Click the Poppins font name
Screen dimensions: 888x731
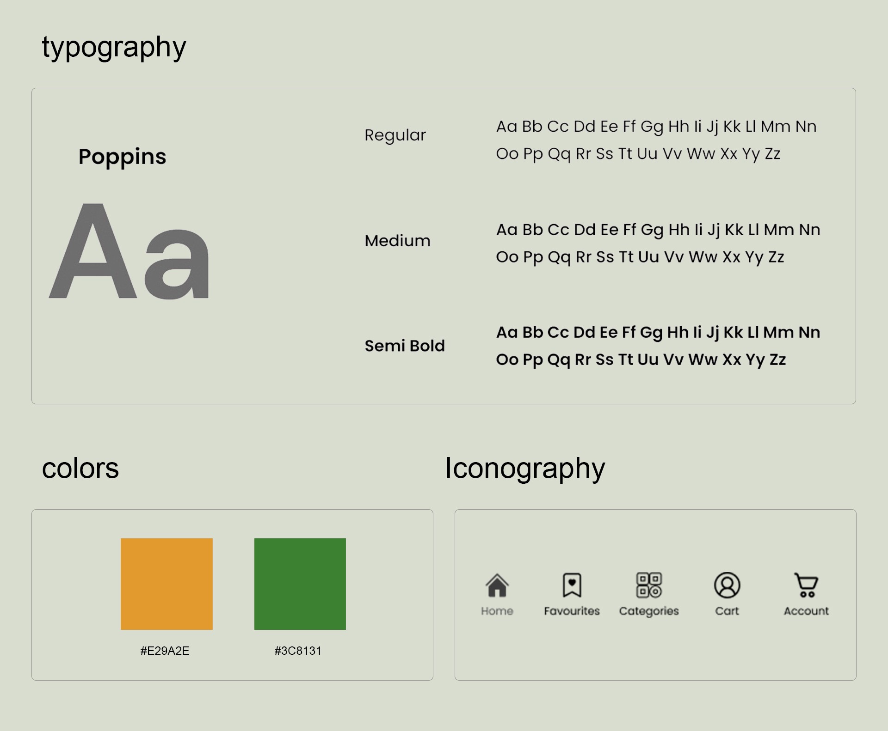(122, 157)
